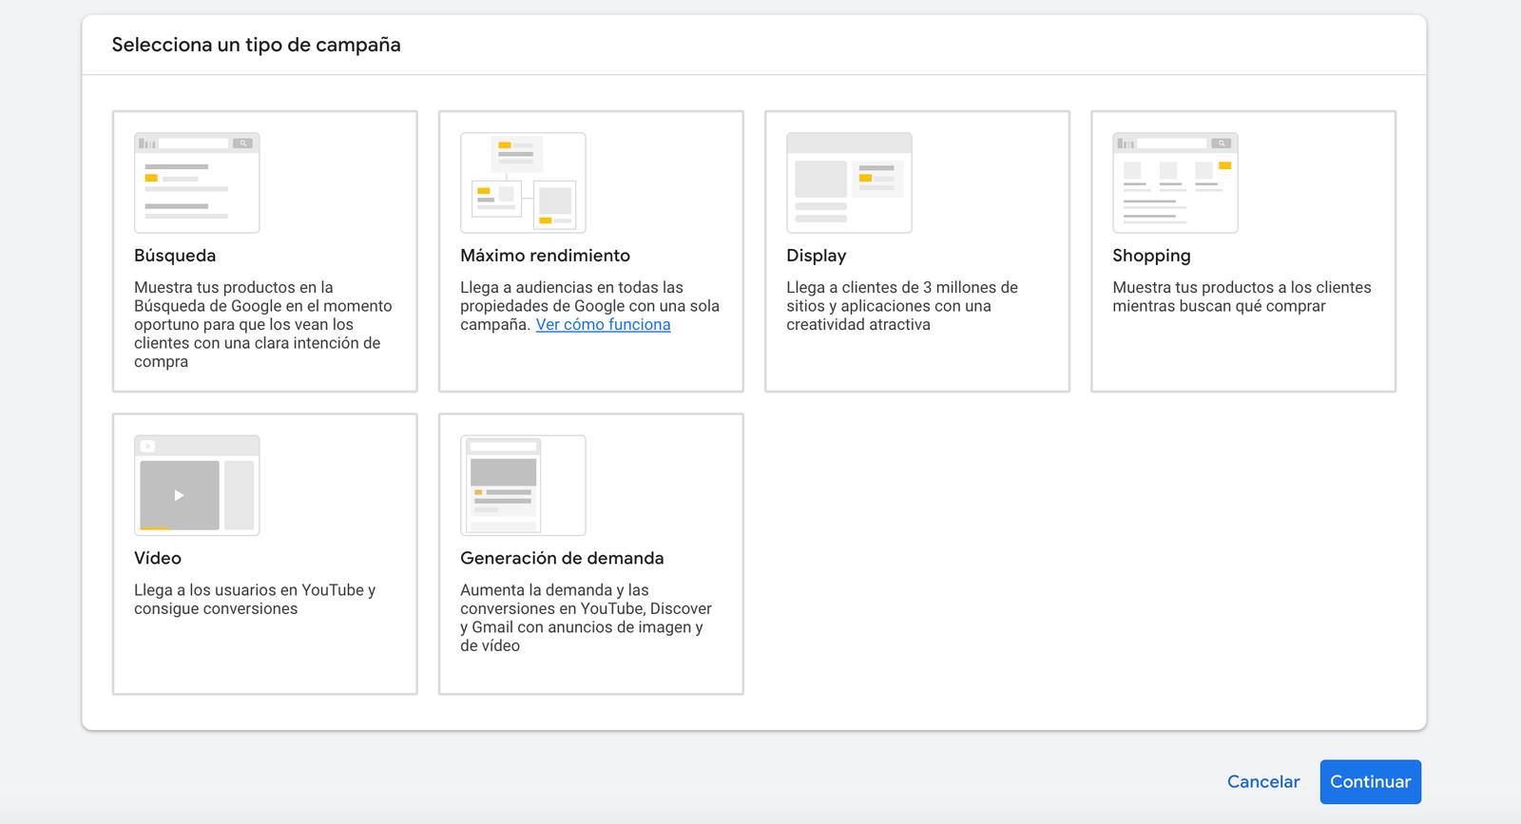The width and height of the screenshot is (1521, 824).
Task: Choose the 'Máximo rendimiento' card title
Action: [x=546, y=256]
